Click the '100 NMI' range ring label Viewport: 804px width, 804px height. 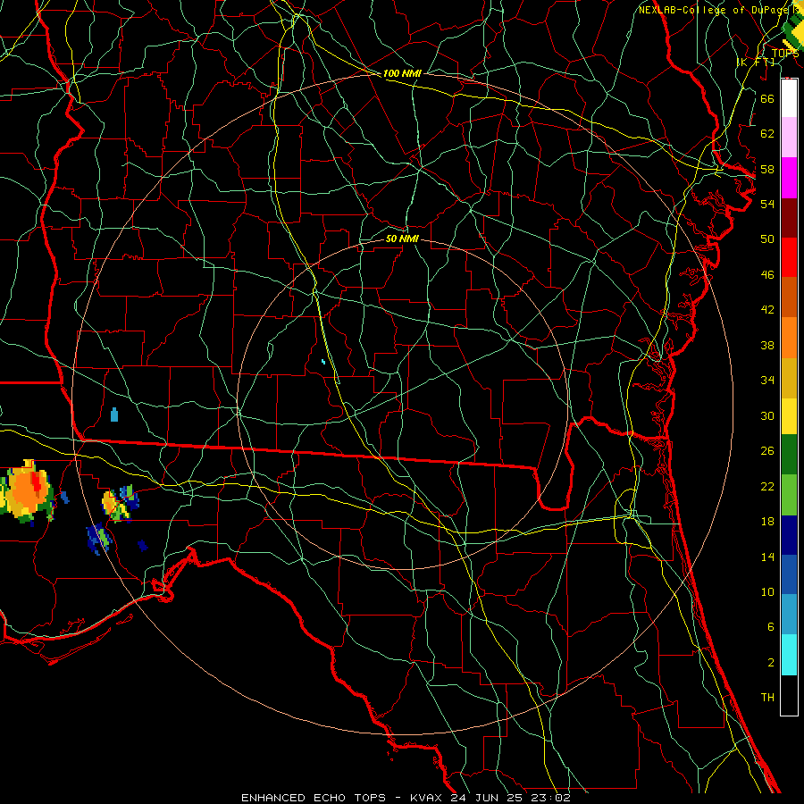[402, 74]
